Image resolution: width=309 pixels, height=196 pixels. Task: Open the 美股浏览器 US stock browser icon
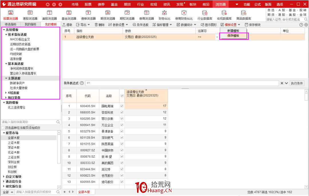point(49,15)
